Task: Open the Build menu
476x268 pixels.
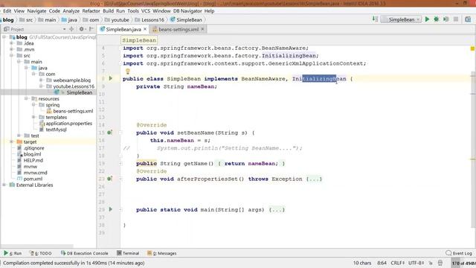Action: point(108,10)
